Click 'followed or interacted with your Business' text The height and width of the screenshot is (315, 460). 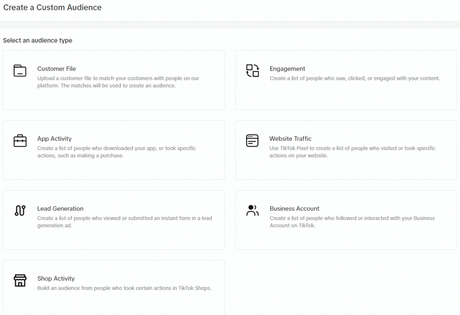pyautogui.click(x=352, y=222)
